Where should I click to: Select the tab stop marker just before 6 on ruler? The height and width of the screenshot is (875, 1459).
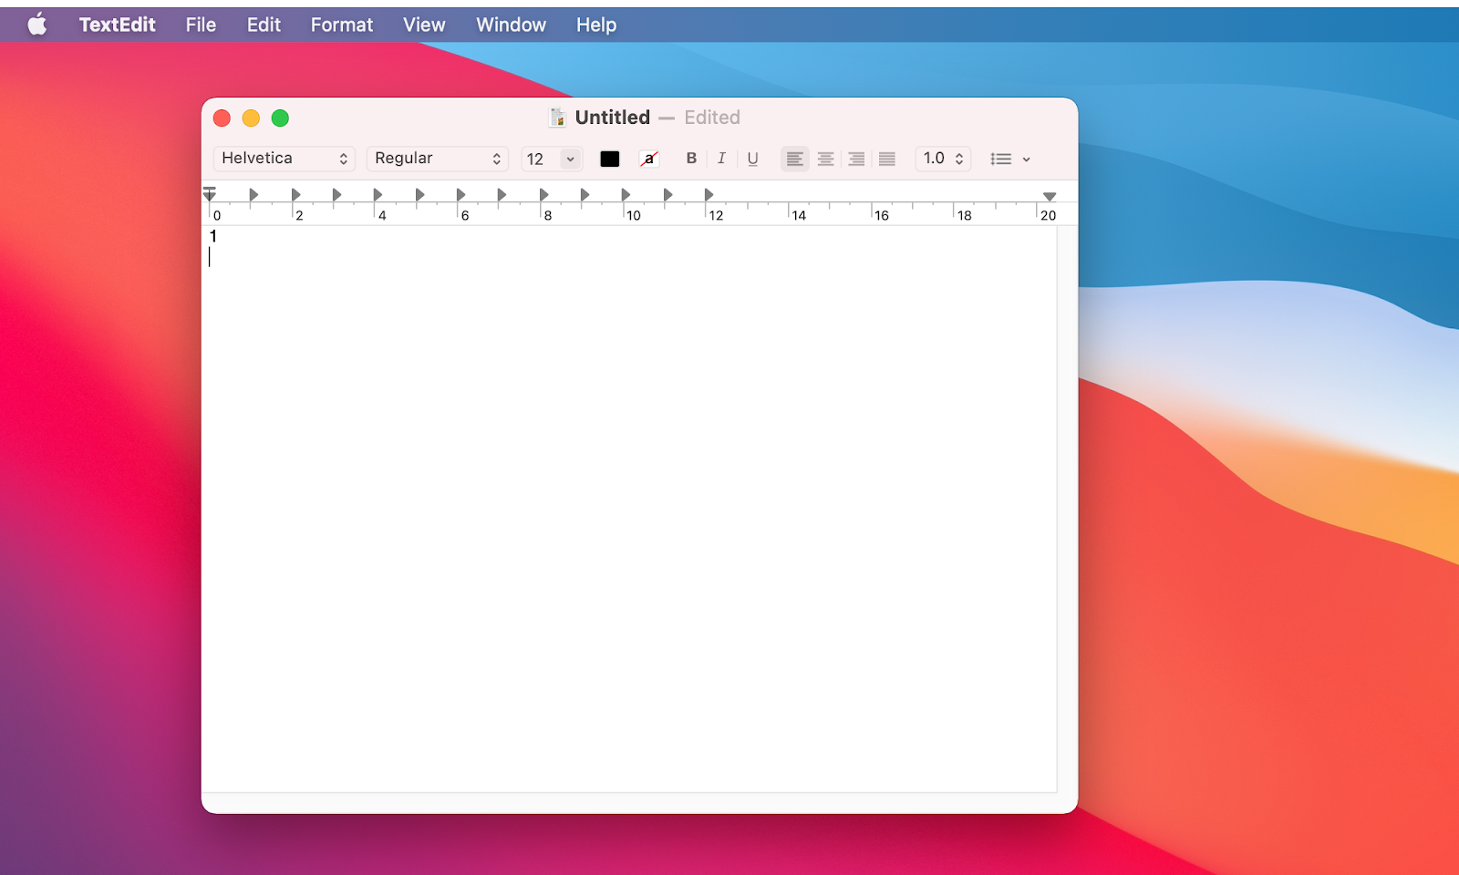click(419, 194)
